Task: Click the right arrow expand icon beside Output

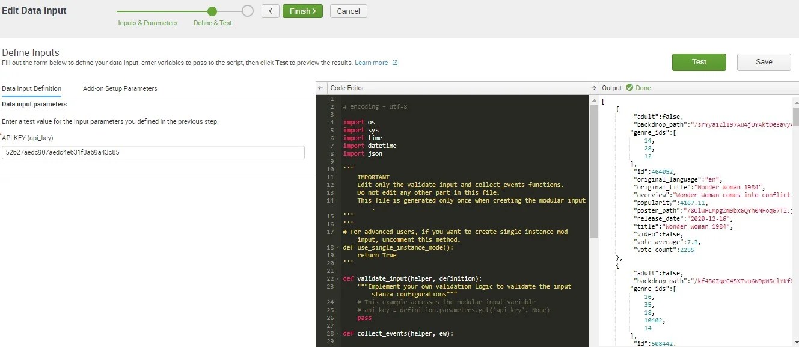Action: (x=593, y=88)
